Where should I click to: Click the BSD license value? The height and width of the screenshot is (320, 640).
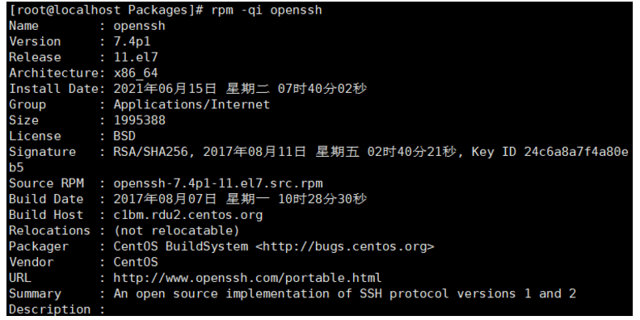(x=124, y=136)
